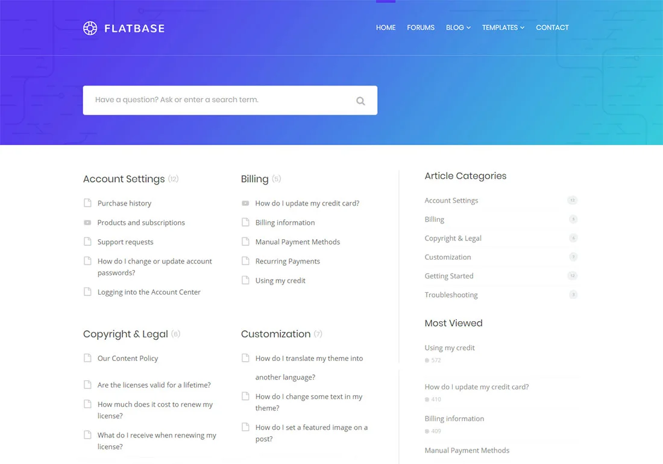Open Using my credit under Most Viewed
Viewport: 663px width, 464px height.
[x=450, y=348]
